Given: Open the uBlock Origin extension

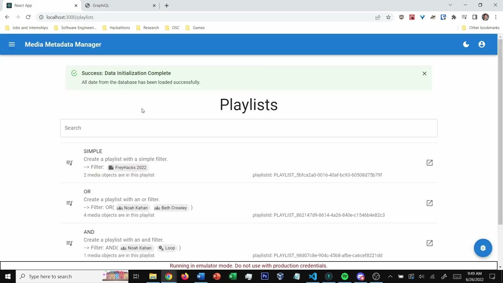Looking at the screenshot, I should [x=401, y=17].
